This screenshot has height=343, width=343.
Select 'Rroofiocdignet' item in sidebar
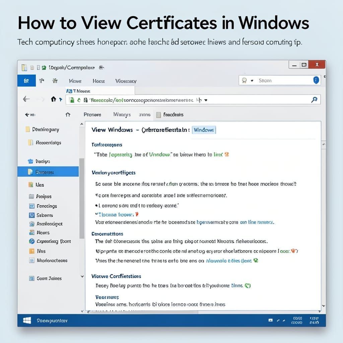(x=46, y=224)
